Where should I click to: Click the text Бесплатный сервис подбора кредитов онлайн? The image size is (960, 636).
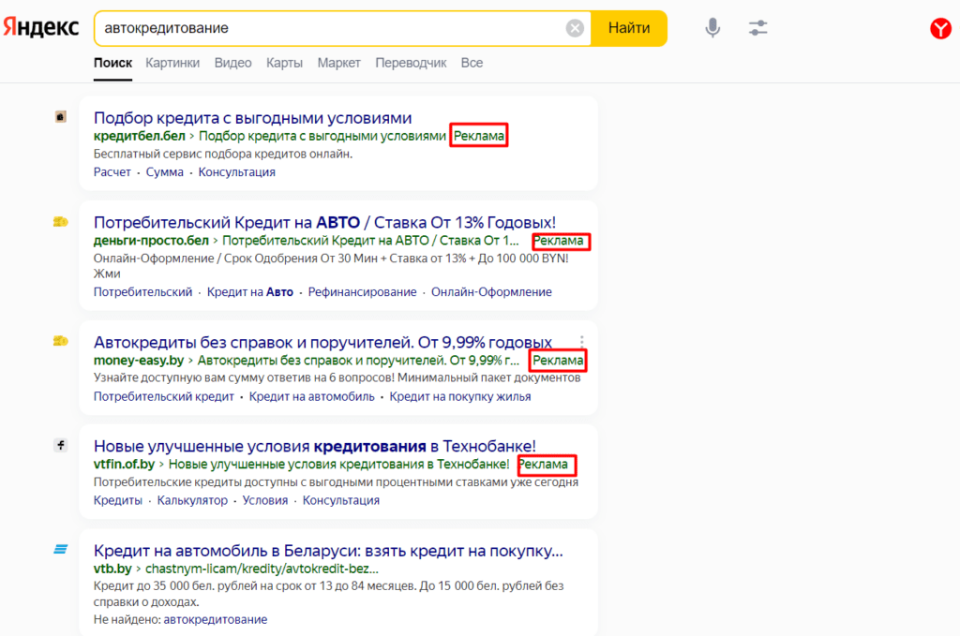(x=223, y=154)
